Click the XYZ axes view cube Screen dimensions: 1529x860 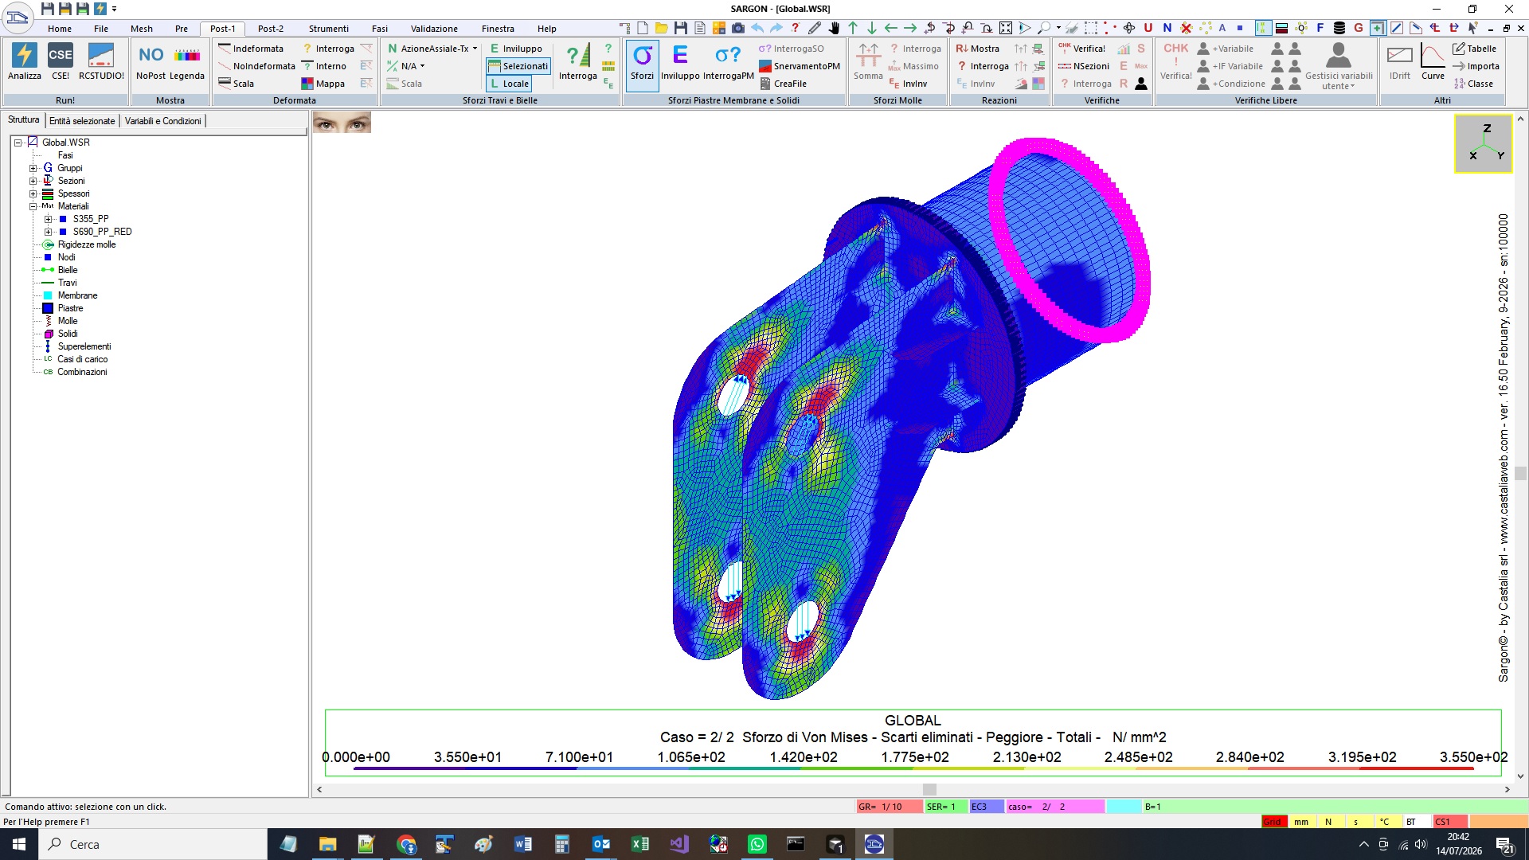point(1483,143)
